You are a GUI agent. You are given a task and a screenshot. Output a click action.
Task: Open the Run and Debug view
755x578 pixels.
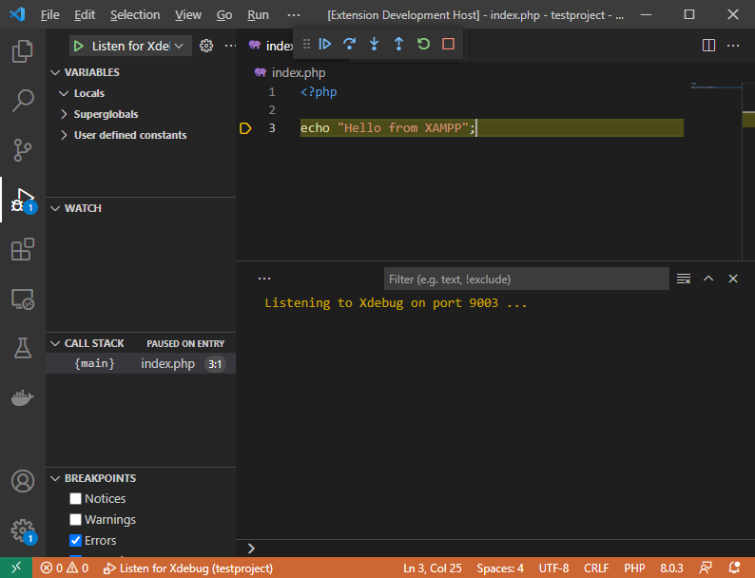22,201
